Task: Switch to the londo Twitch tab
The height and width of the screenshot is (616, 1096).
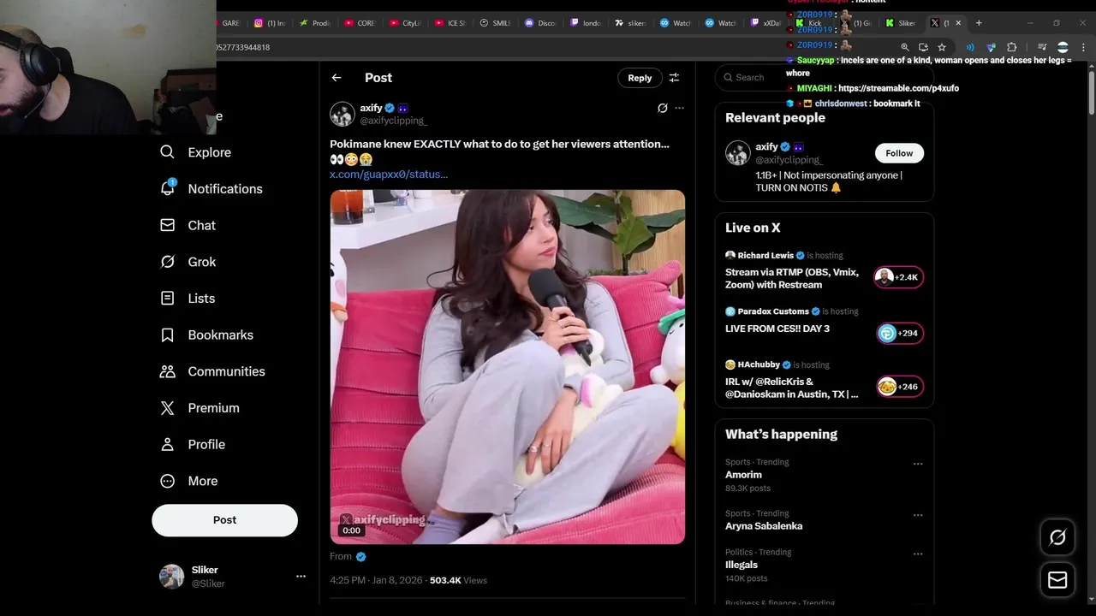Action: (586, 23)
